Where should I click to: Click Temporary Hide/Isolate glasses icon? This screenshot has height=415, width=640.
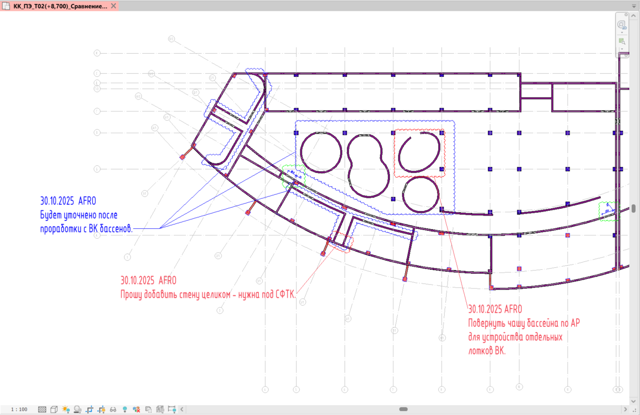(x=113, y=409)
